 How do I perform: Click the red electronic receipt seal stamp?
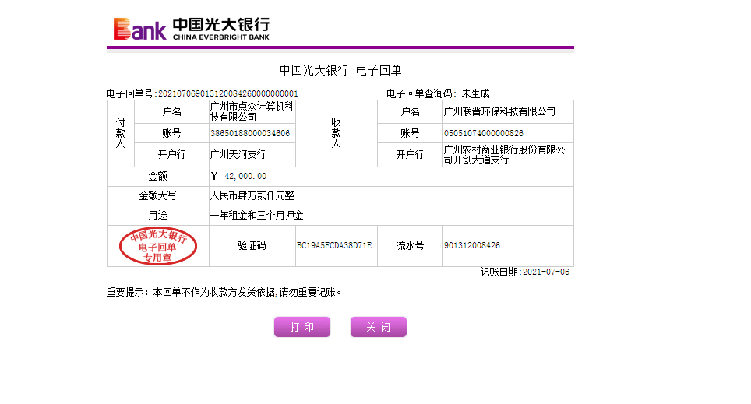click(157, 246)
